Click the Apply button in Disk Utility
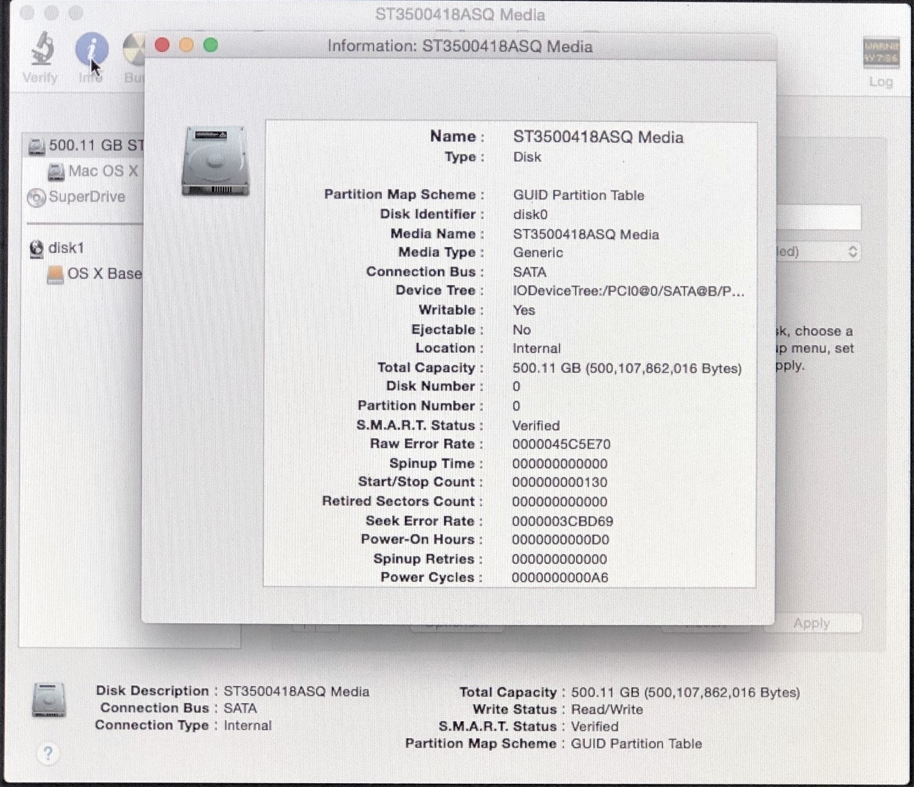Viewport: 914px width, 787px height. [x=812, y=623]
